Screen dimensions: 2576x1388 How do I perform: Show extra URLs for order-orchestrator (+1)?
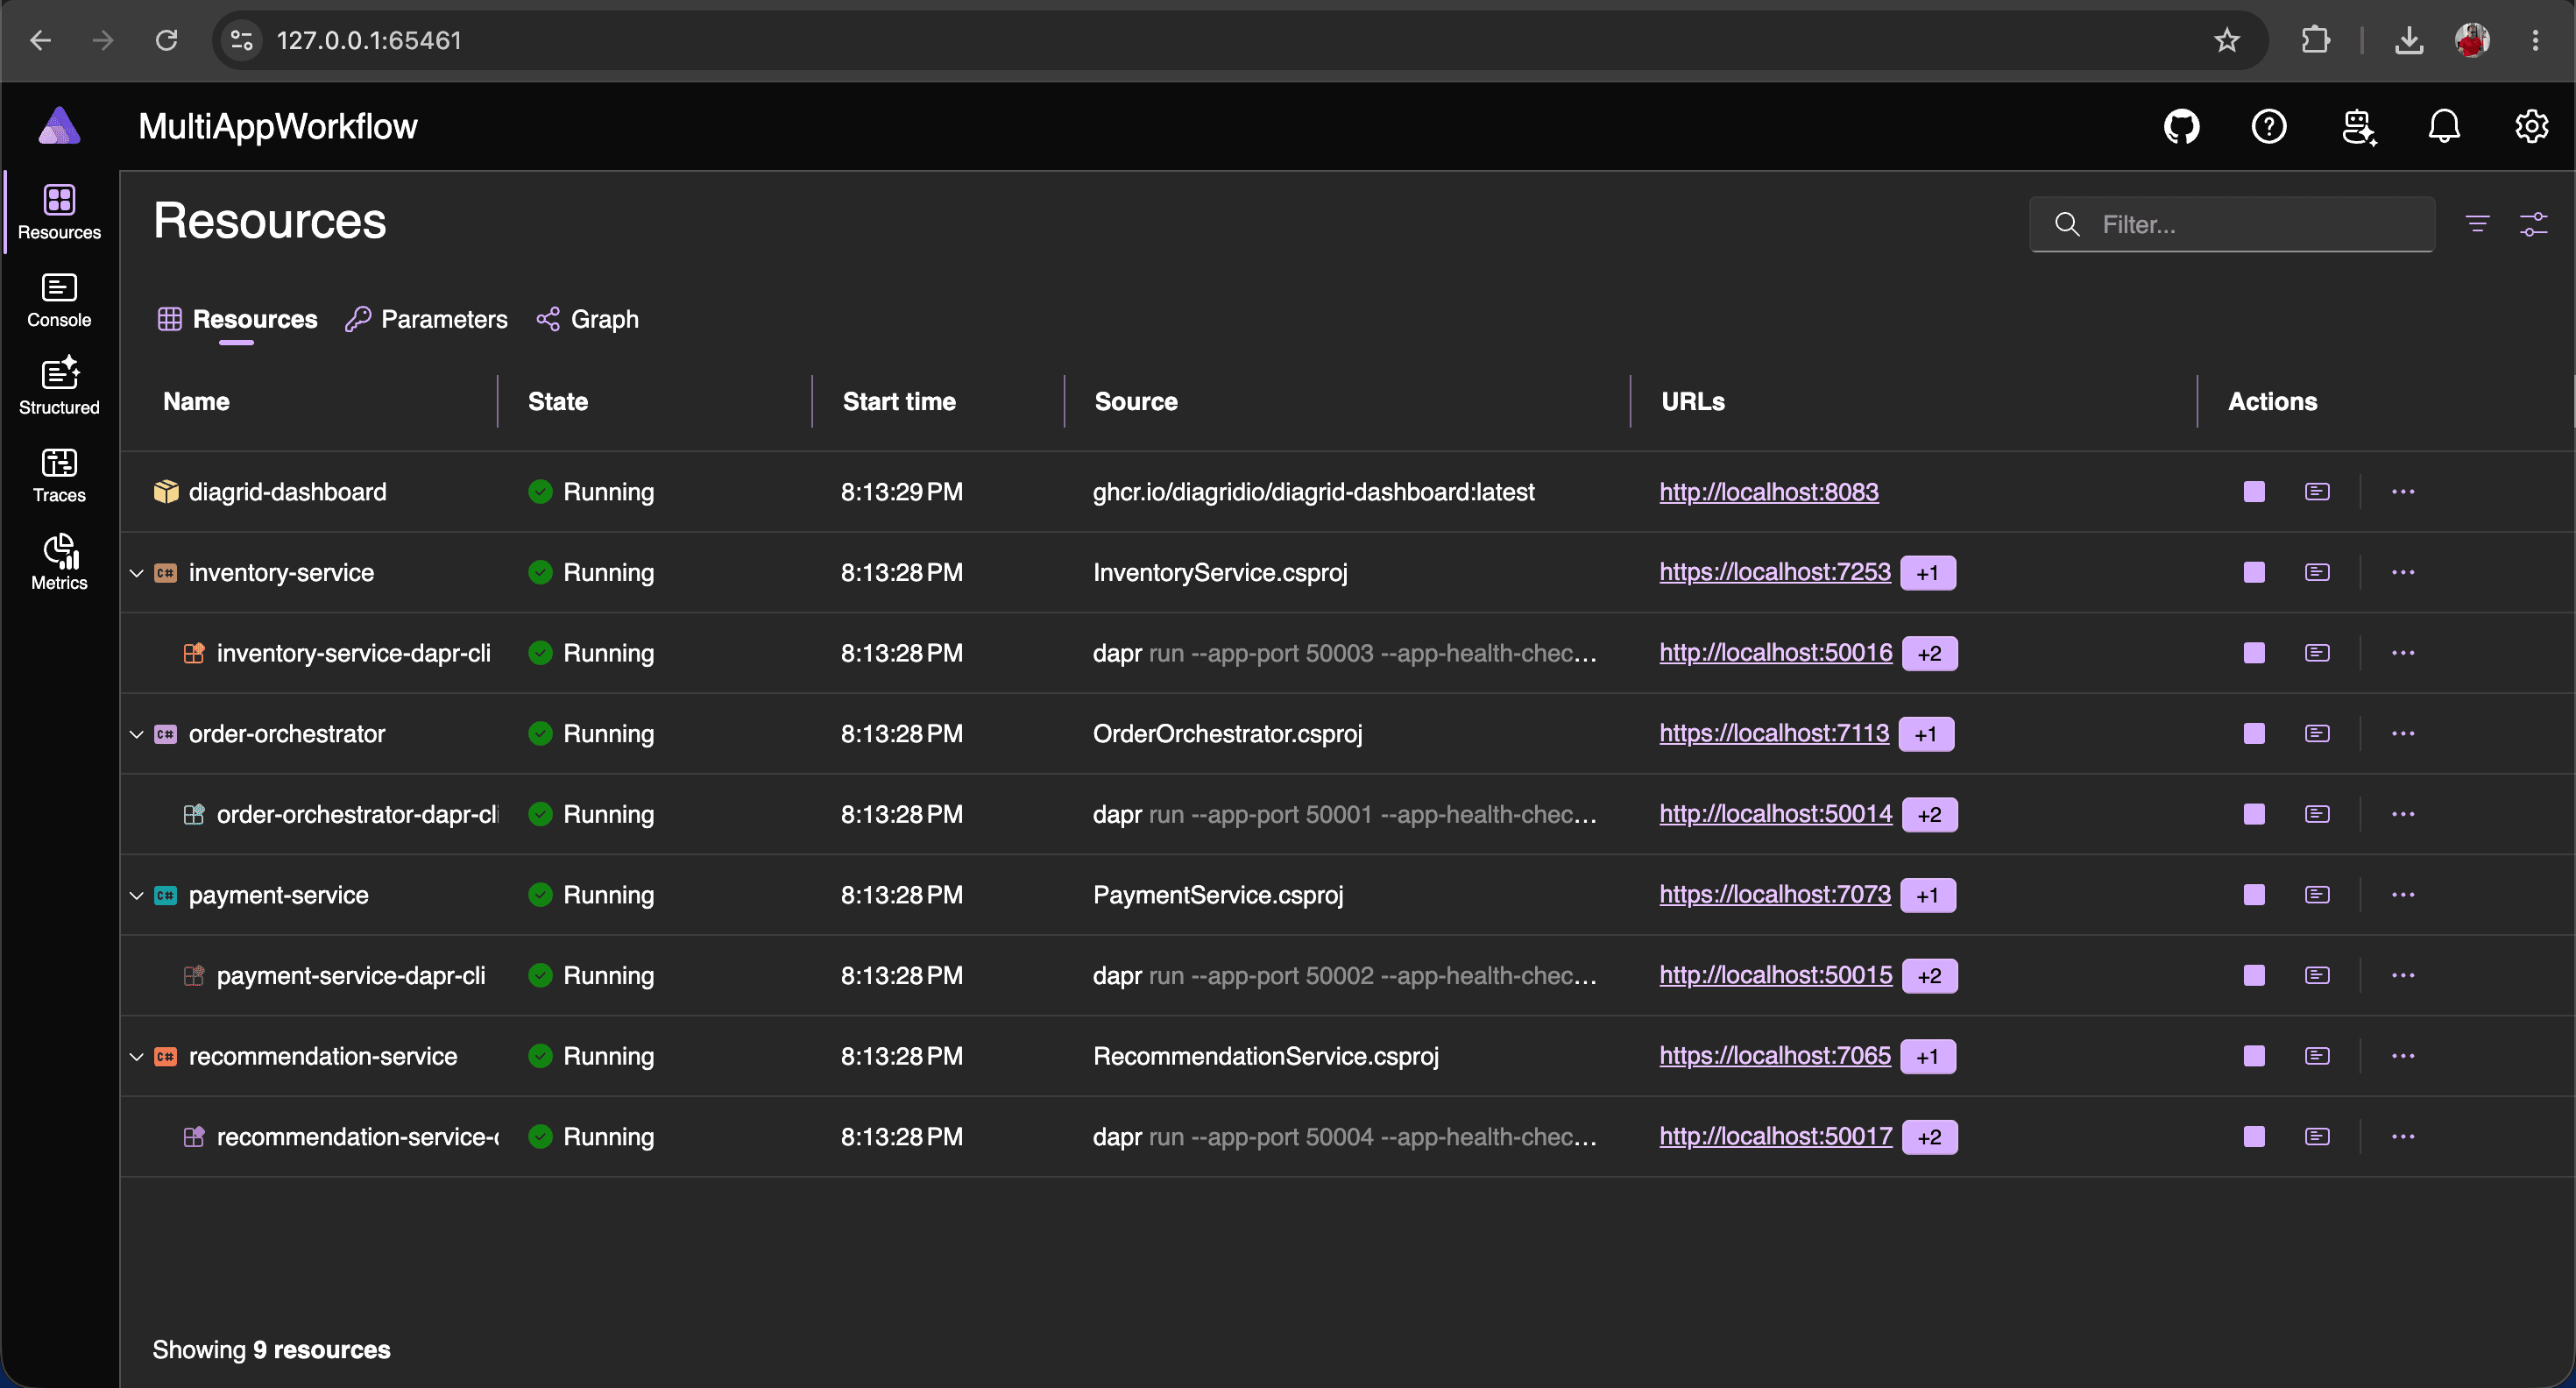(1926, 734)
